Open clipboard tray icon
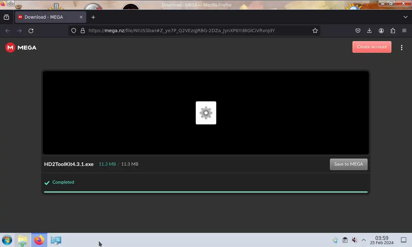The height and width of the screenshot is (247, 412). coord(345,240)
